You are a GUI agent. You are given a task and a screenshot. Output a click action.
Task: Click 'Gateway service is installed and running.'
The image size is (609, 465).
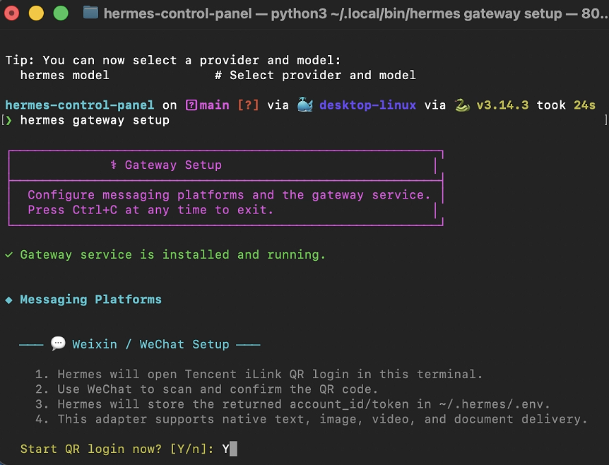point(173,255)
